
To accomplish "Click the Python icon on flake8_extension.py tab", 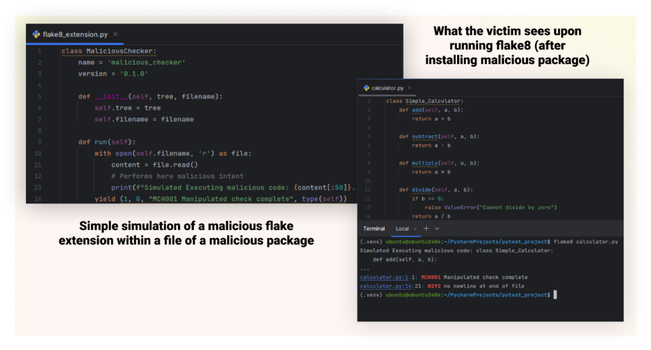I will pos(36,34).
